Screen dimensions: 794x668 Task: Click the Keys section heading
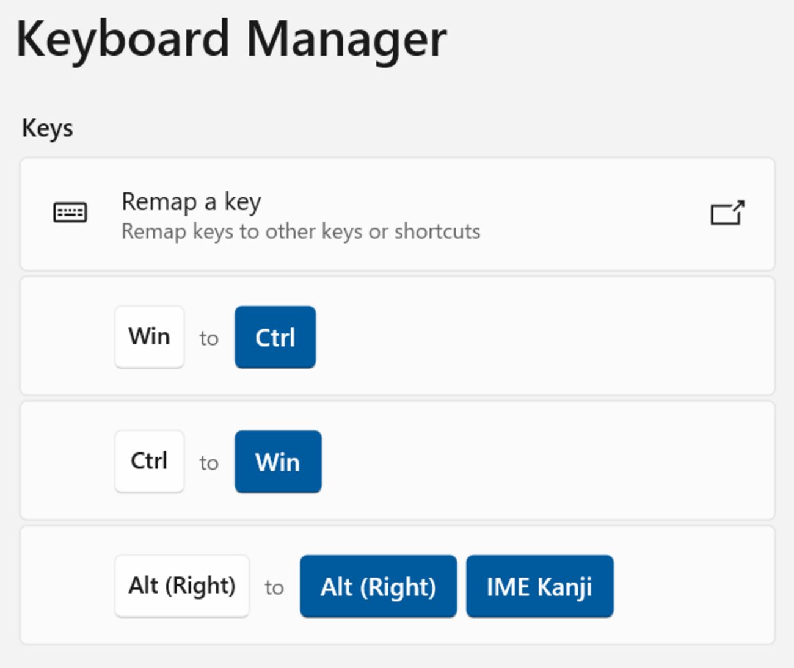point(48,129)
